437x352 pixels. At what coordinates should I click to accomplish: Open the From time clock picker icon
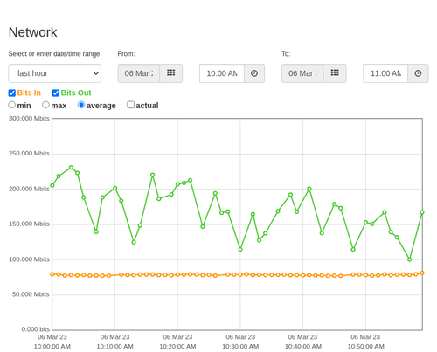tap(254, 73)
